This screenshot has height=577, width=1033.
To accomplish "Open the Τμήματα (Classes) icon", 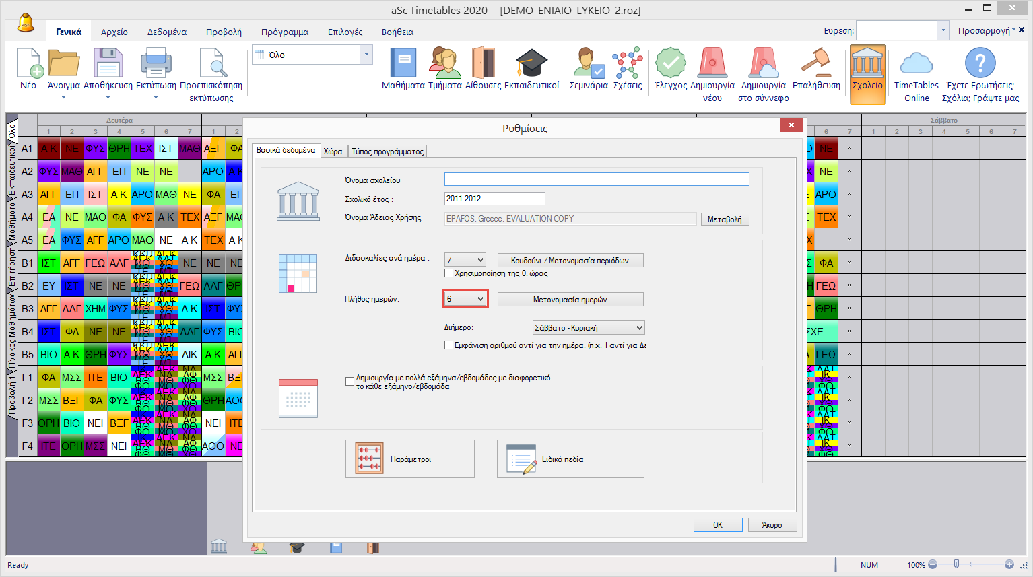I will coord(444,64).
